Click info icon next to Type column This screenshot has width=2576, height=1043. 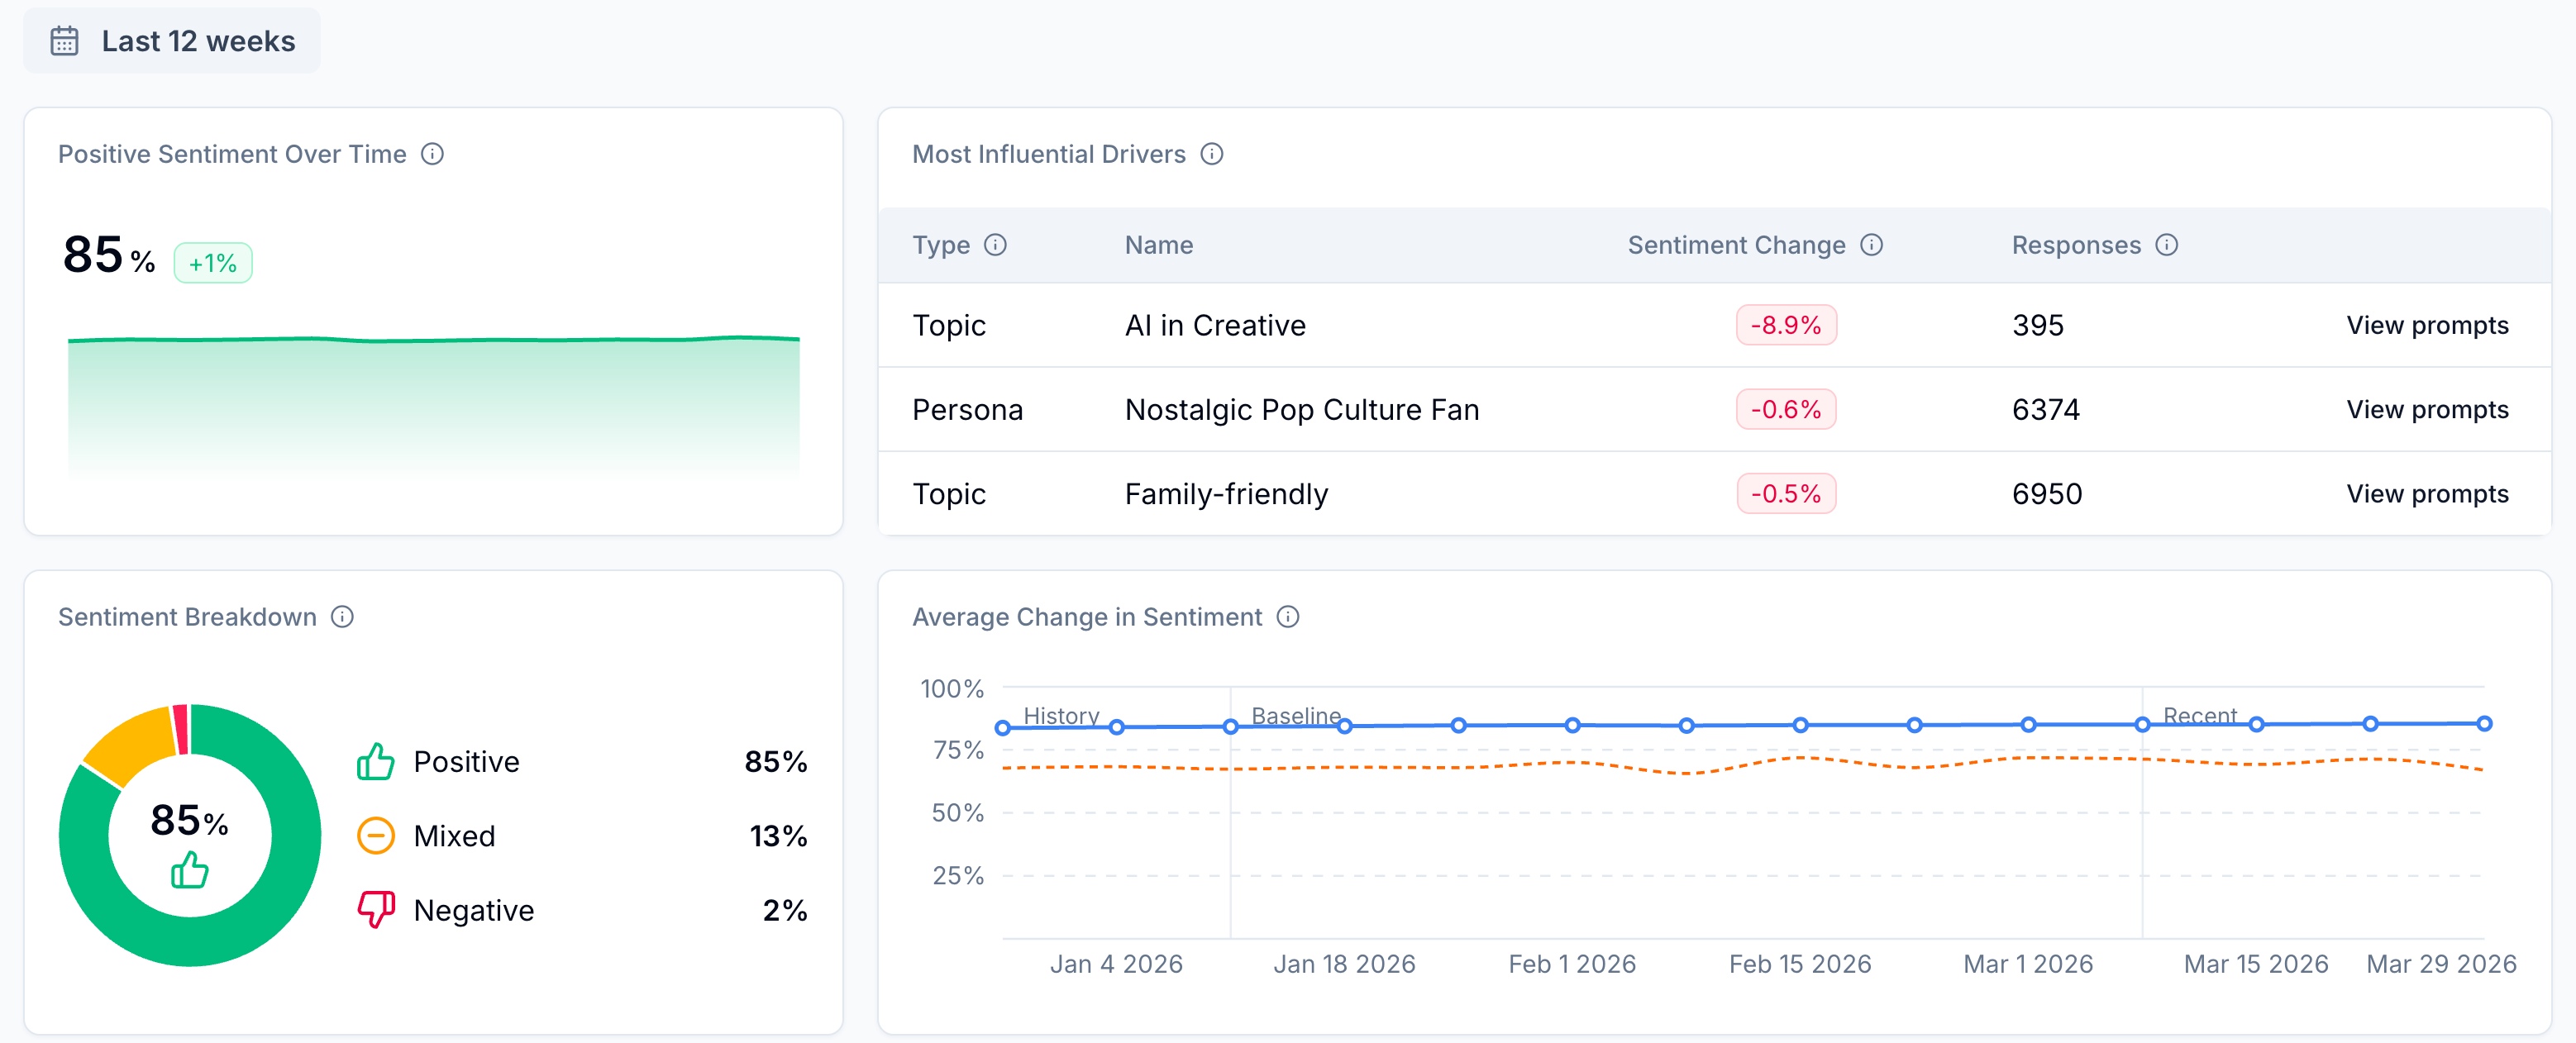coord(995,245)
